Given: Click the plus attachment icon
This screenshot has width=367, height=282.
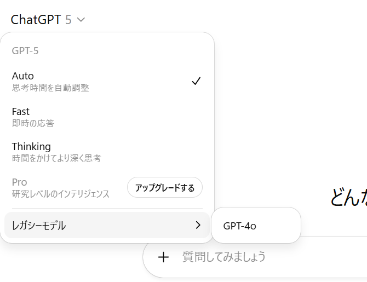Looking at the screenshot, I should (163, 257).
